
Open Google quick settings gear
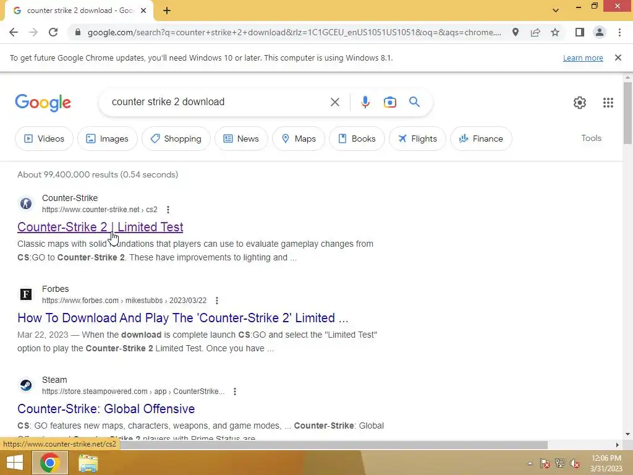coord(580,103)
